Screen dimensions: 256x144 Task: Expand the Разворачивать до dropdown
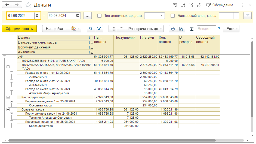144,29
